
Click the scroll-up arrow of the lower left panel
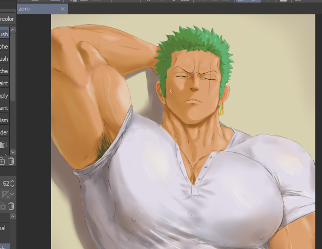[x=13, y=216]
